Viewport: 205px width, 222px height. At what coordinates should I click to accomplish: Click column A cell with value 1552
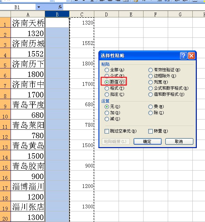pos(28,53)
